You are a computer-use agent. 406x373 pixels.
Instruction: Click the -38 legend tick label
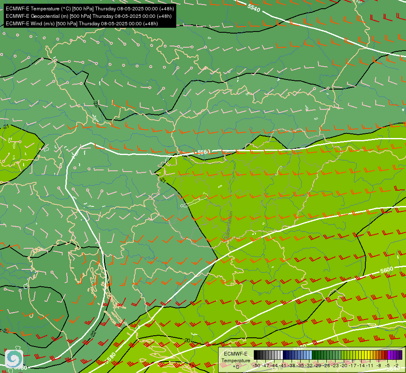(x=291, y=366)
